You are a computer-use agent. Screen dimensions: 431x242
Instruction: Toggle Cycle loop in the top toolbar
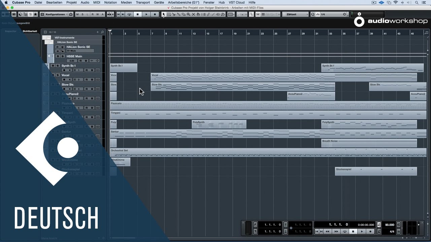[129, 14]
